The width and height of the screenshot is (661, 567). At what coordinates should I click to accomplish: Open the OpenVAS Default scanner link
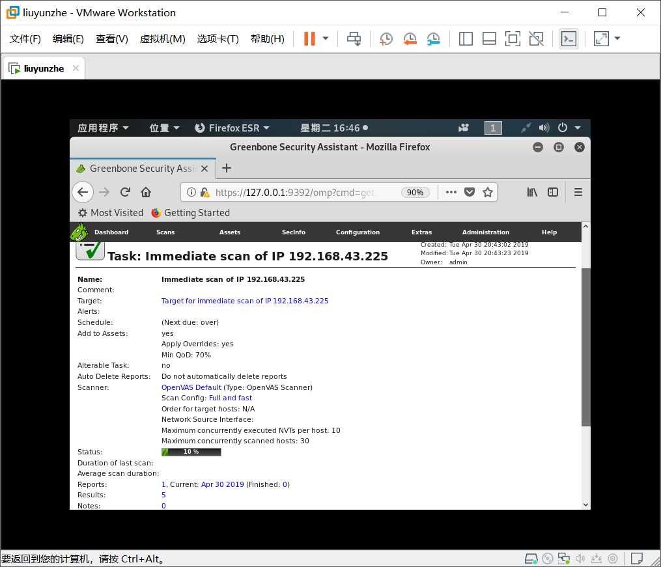coord(191,387)
